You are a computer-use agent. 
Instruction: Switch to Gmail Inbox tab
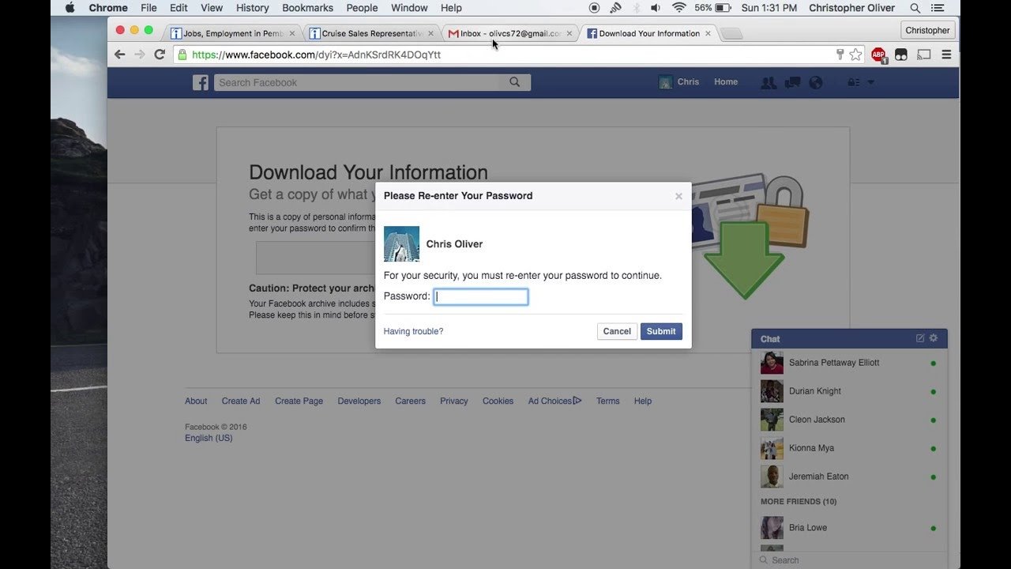[x=509, y=33]
